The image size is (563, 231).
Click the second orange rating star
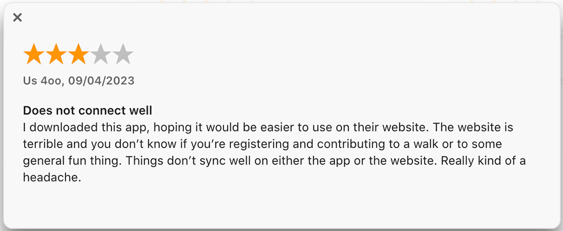56,54
